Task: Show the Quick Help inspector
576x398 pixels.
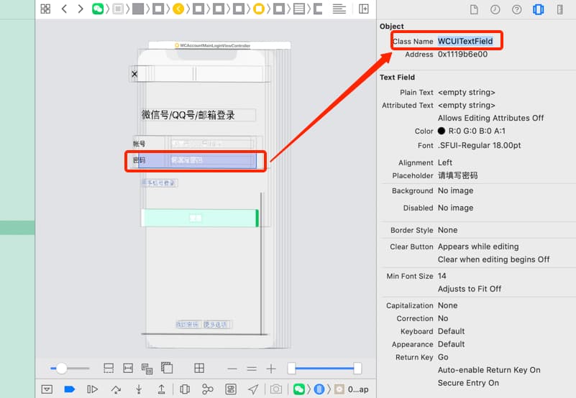Action: click(x=517, y=9)
